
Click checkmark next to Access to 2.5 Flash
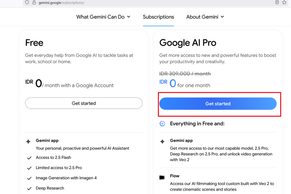29,158
